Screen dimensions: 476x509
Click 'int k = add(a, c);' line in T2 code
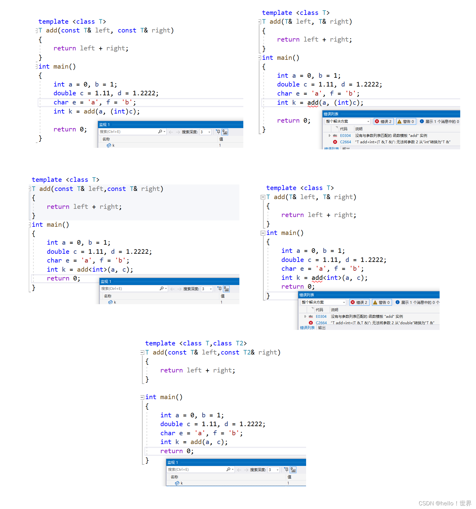click(x=194, y=442)
